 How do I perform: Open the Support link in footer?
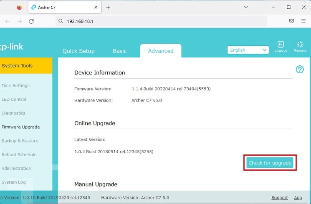tap(279, 198)
